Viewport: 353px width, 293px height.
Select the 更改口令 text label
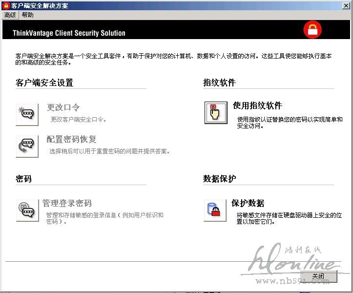[63, 107]
